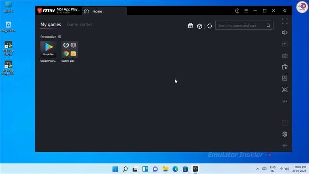Image resolution: width=309 pixels, height=174 pixels.
Task: Take a screenshot using the sidebar camera icon
Action: pos(285,89)
